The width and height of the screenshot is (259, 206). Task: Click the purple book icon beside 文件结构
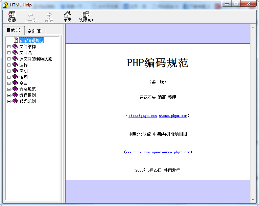point(15,47)
